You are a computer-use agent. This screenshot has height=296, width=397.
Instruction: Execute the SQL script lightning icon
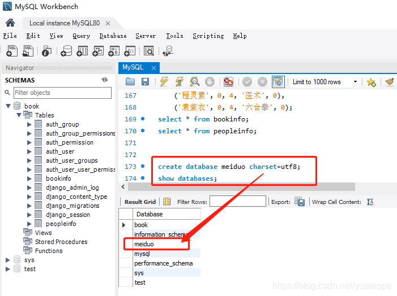tap(164, 81)
